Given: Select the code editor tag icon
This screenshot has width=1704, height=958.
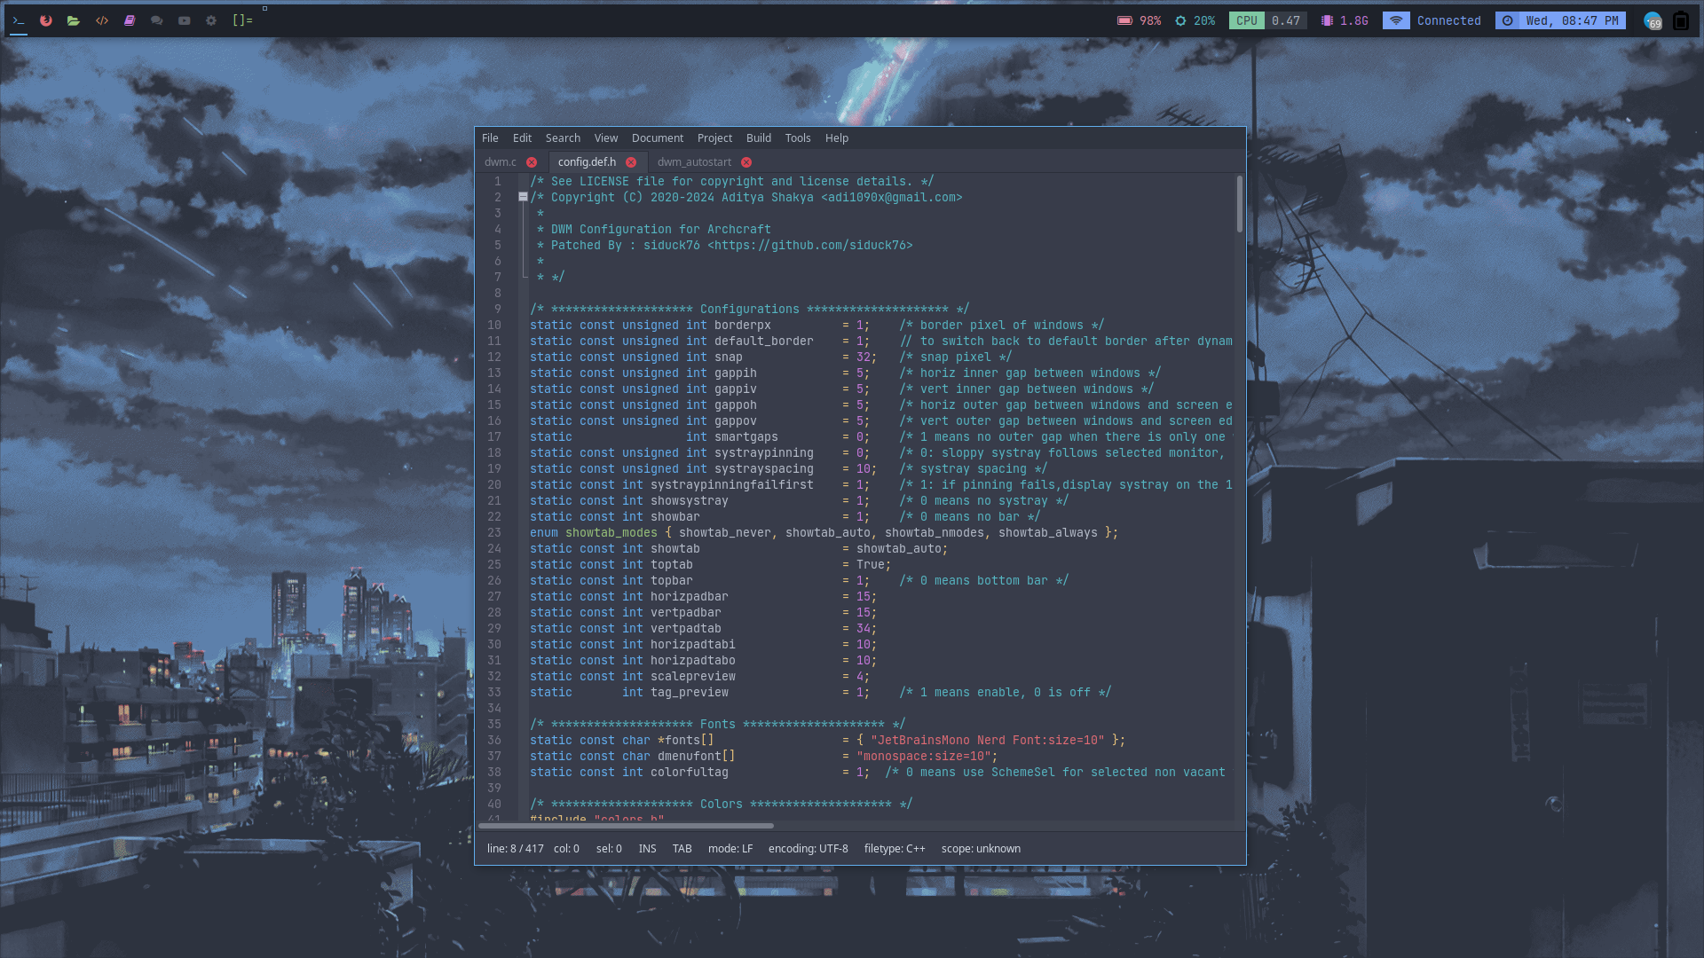Looking at the screenshot, I should (x=102, y=20).
